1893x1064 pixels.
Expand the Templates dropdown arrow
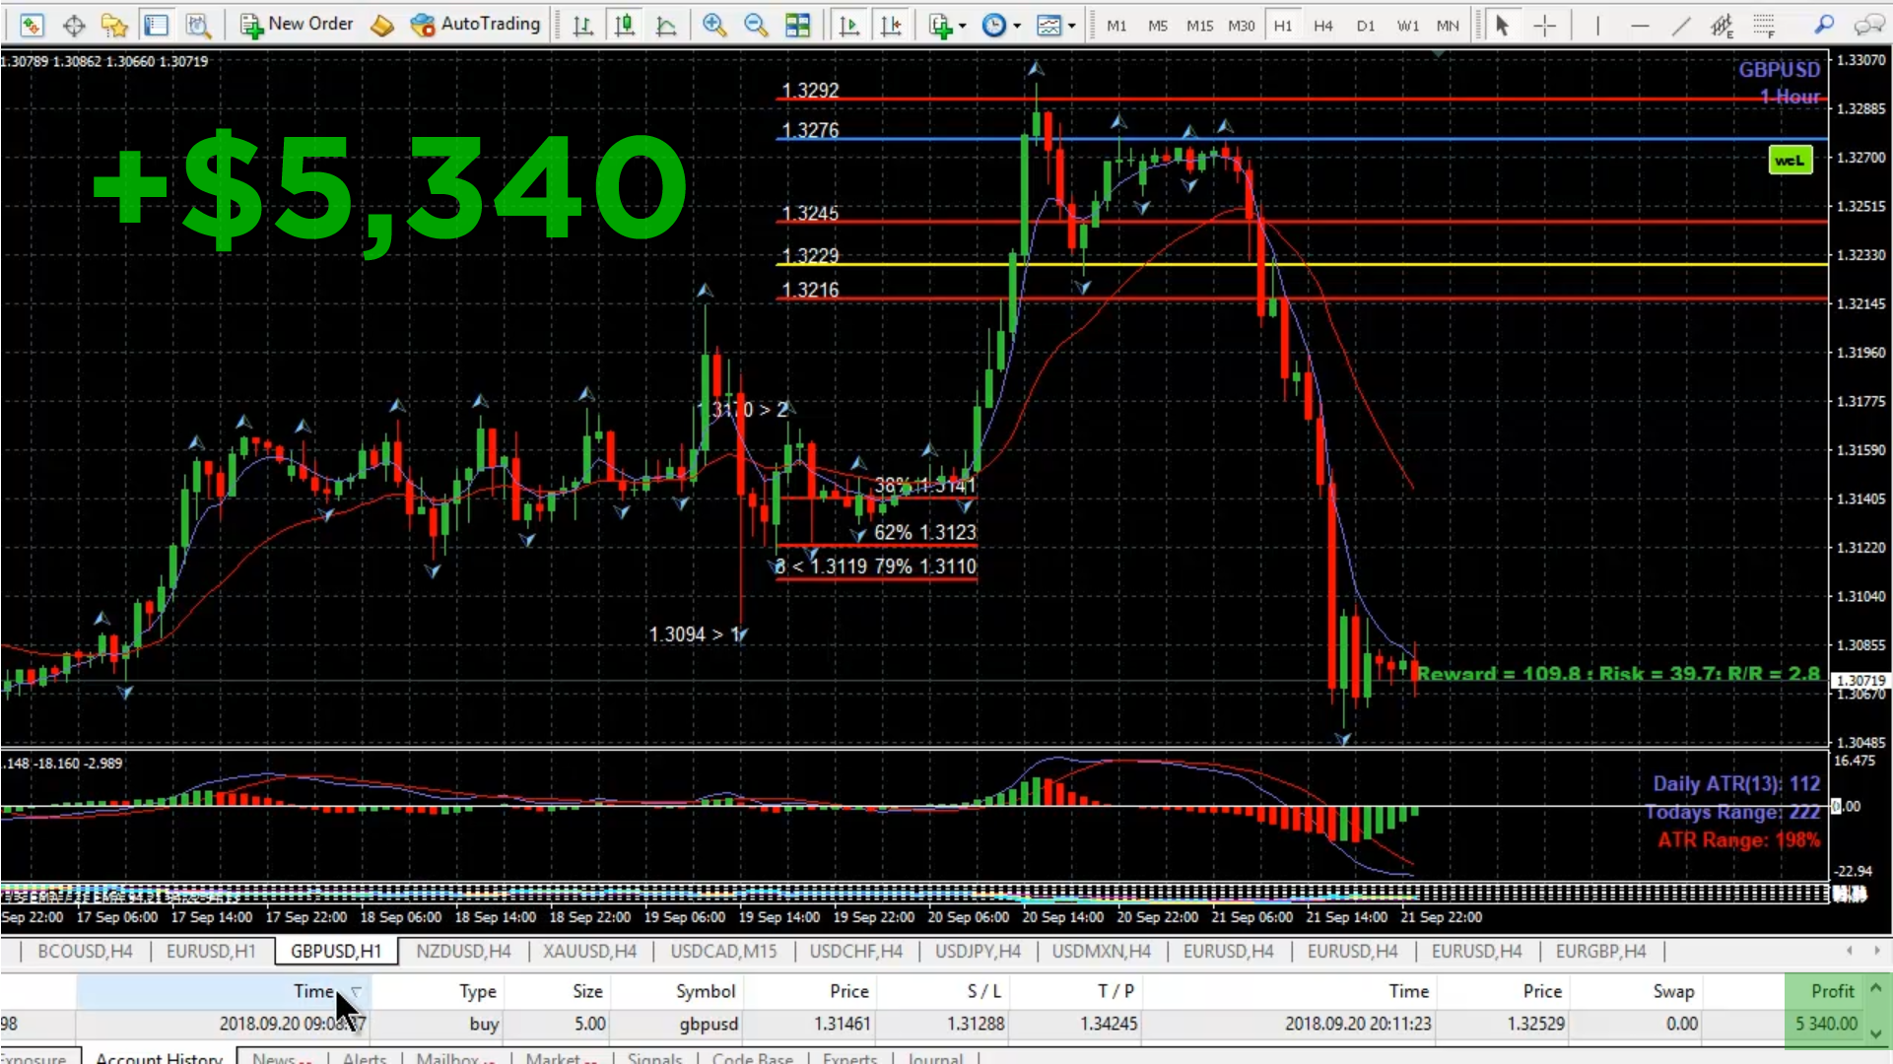tap(1071, 26)
